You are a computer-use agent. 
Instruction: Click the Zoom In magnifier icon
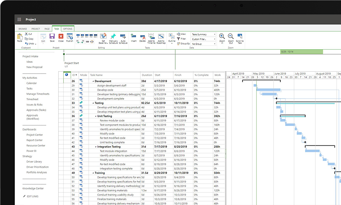tap(222, 37)
